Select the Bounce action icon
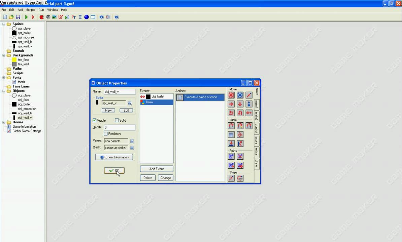The image size is (402, 242). coord(240,144)
